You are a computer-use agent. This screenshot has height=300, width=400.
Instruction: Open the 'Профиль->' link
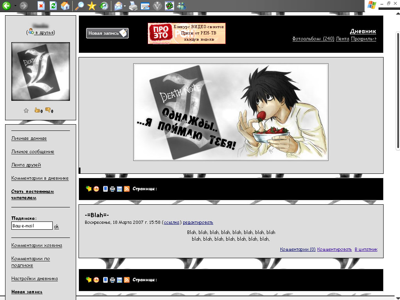[x=364, y=39]
